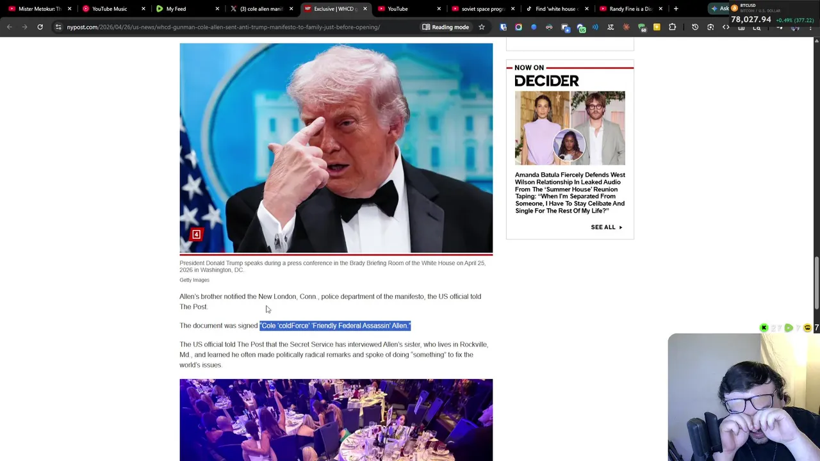Reload the page with the refresh icon

click(x=40, y=27)
